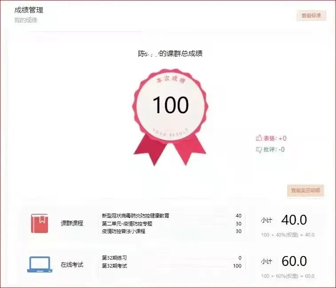Viewport: 336px width, 288px height.
Task: Click the score 0 of 第32期练习
Action: pyautogui.click(x=240, y=258)
